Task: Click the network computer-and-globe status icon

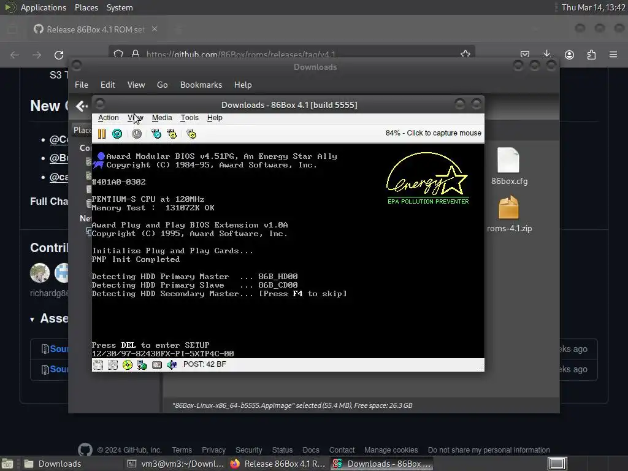Action: pos(142,364)
